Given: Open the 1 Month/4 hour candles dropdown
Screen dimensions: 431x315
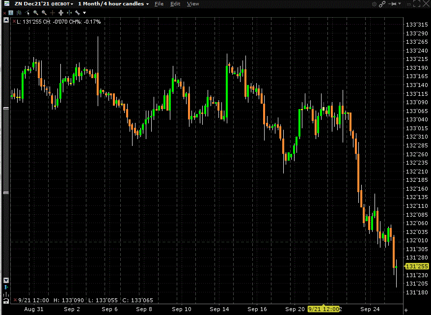Looking at the screenshot, I should coord(113,4).
